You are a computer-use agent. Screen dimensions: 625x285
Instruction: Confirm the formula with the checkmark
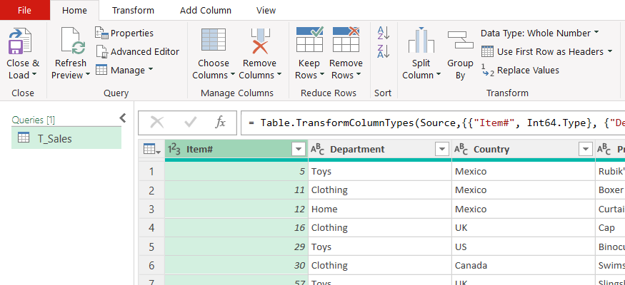coord(190,123)
